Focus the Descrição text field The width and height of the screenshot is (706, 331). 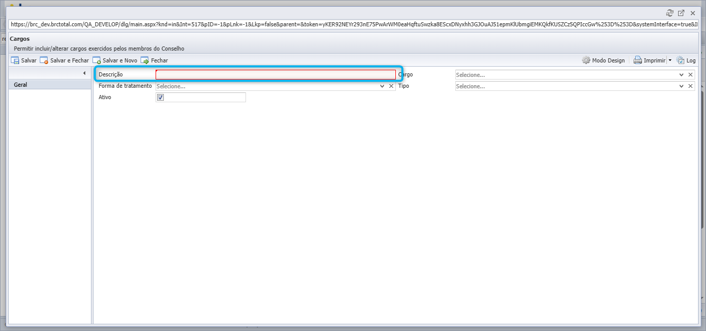point(275,74)
